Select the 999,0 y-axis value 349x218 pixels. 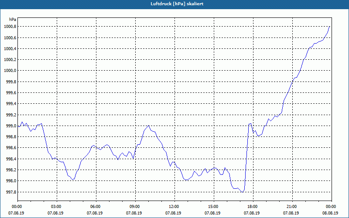11,126
